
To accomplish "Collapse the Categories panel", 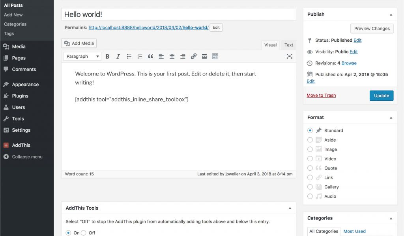I will coord(391,218).
